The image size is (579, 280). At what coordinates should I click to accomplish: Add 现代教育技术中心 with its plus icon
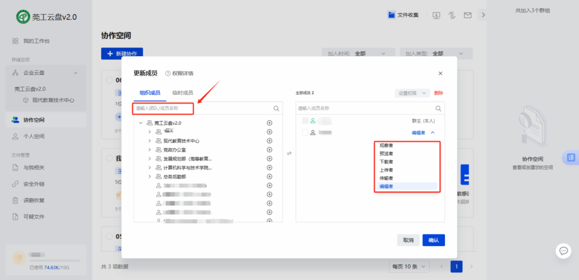click(269, 141)
